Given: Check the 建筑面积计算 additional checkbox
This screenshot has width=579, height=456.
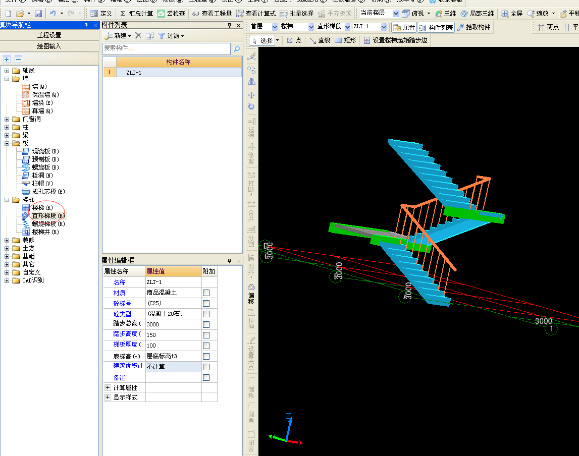Looking at the screenshot, I should 206,367.
